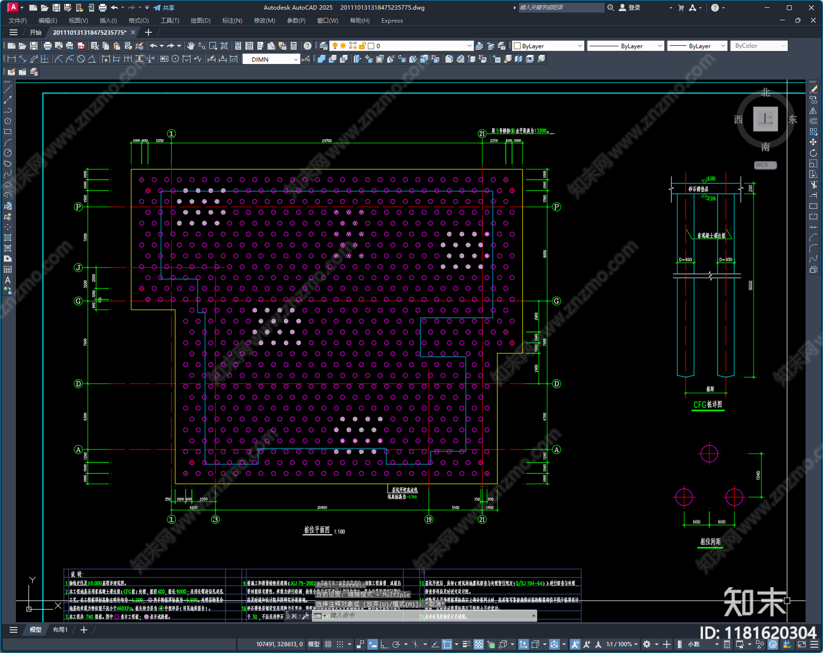Viewport: 823px width, 653px height.
Task: Add a new drawing tab with plus
Action: click(149, 32)
